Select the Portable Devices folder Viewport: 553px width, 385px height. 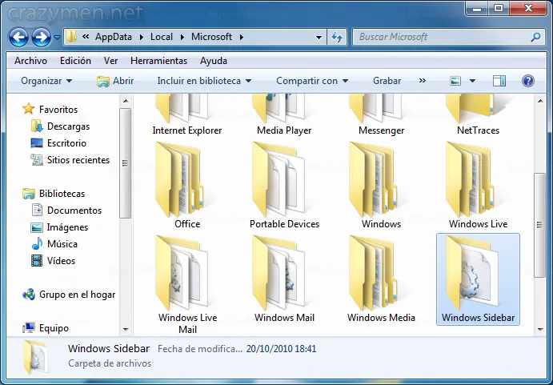coord(284,185)
